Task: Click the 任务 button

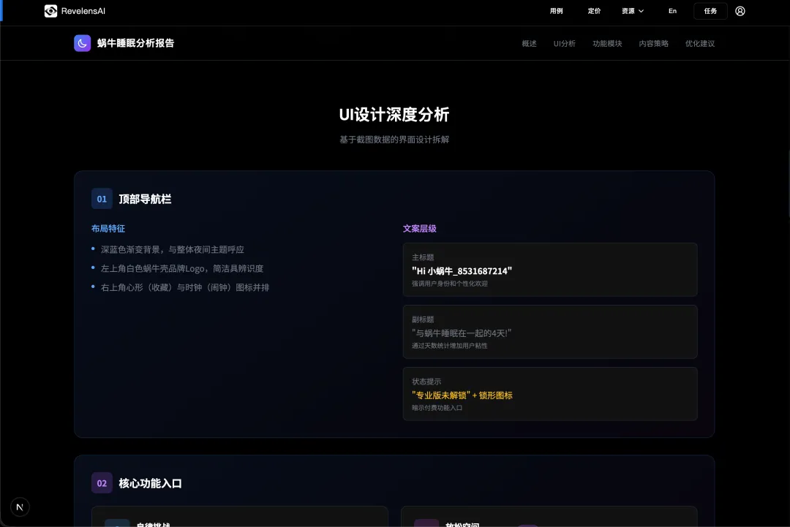Action: coord(710,11)
